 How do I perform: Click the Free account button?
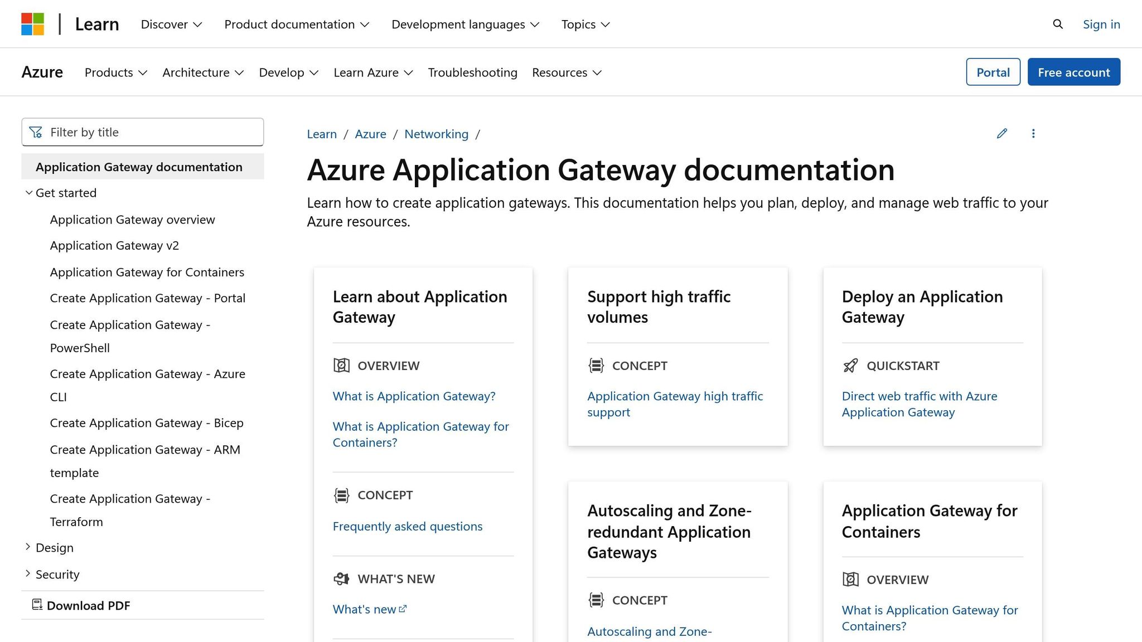(1074, 72)
